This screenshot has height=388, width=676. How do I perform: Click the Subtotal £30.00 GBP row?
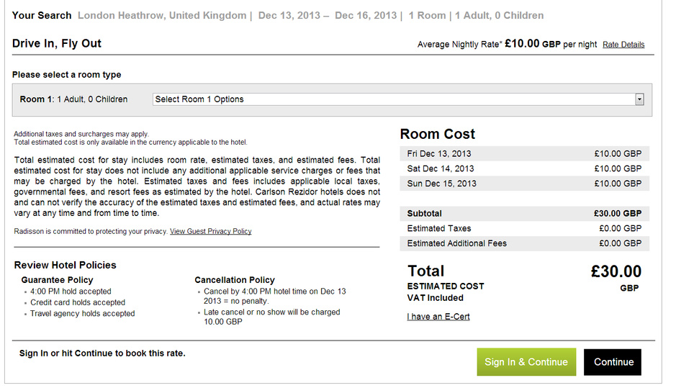[x=524, y=213]
